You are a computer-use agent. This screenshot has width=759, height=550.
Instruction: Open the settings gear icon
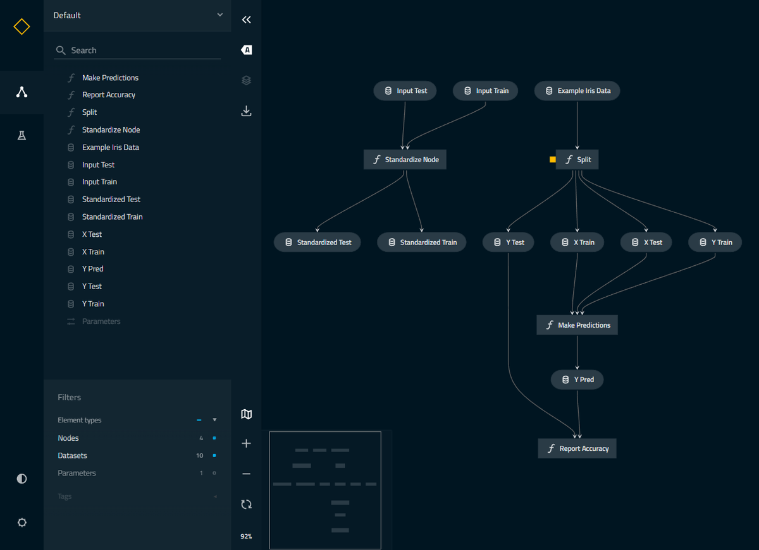[x=22, y=522]
